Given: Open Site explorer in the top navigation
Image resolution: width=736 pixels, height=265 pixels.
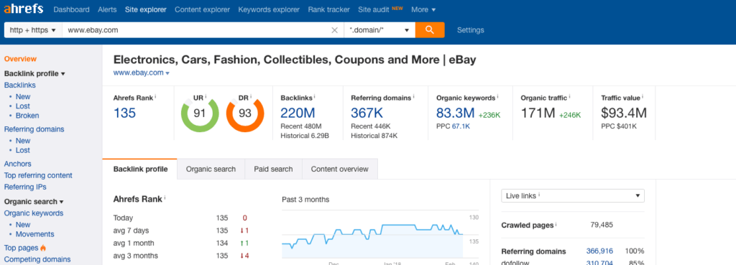Looking at the screenshot, I should pyautogui.click(x=145, y=9).
